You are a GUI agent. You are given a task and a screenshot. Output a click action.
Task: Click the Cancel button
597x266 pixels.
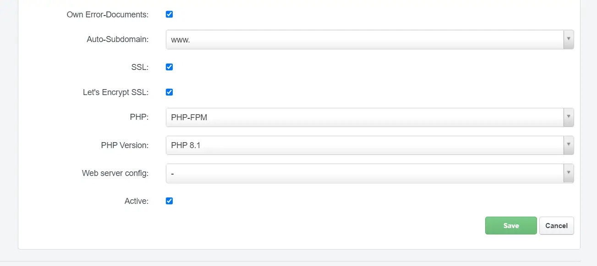(556, 225)
